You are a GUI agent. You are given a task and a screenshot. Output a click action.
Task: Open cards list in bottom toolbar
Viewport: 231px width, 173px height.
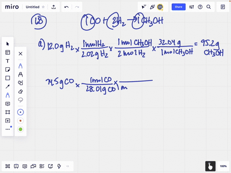(42, 166)
